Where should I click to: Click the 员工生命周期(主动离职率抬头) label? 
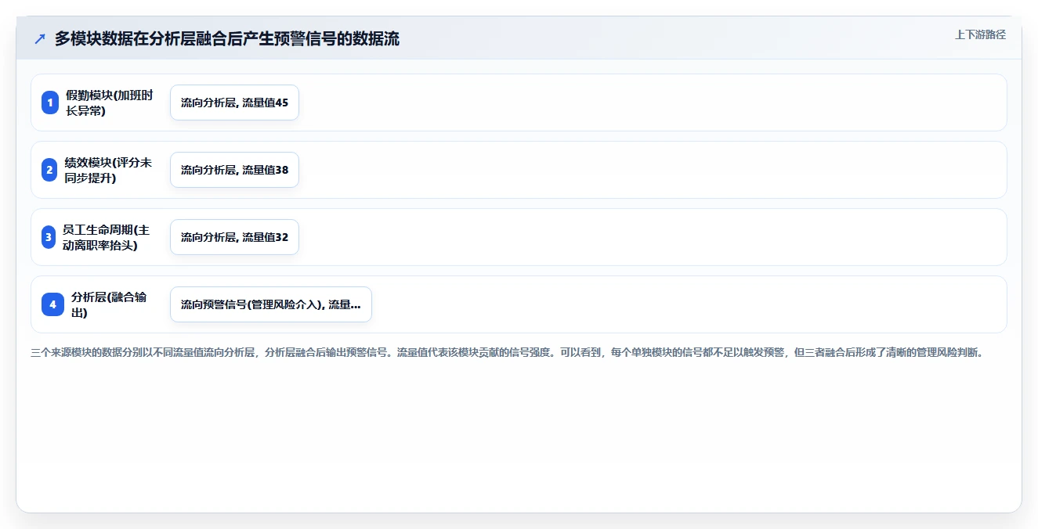[106, 237]
